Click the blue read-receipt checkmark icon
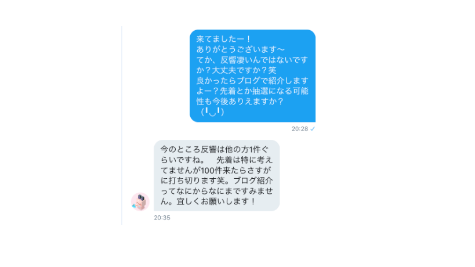 coord(313,129)
